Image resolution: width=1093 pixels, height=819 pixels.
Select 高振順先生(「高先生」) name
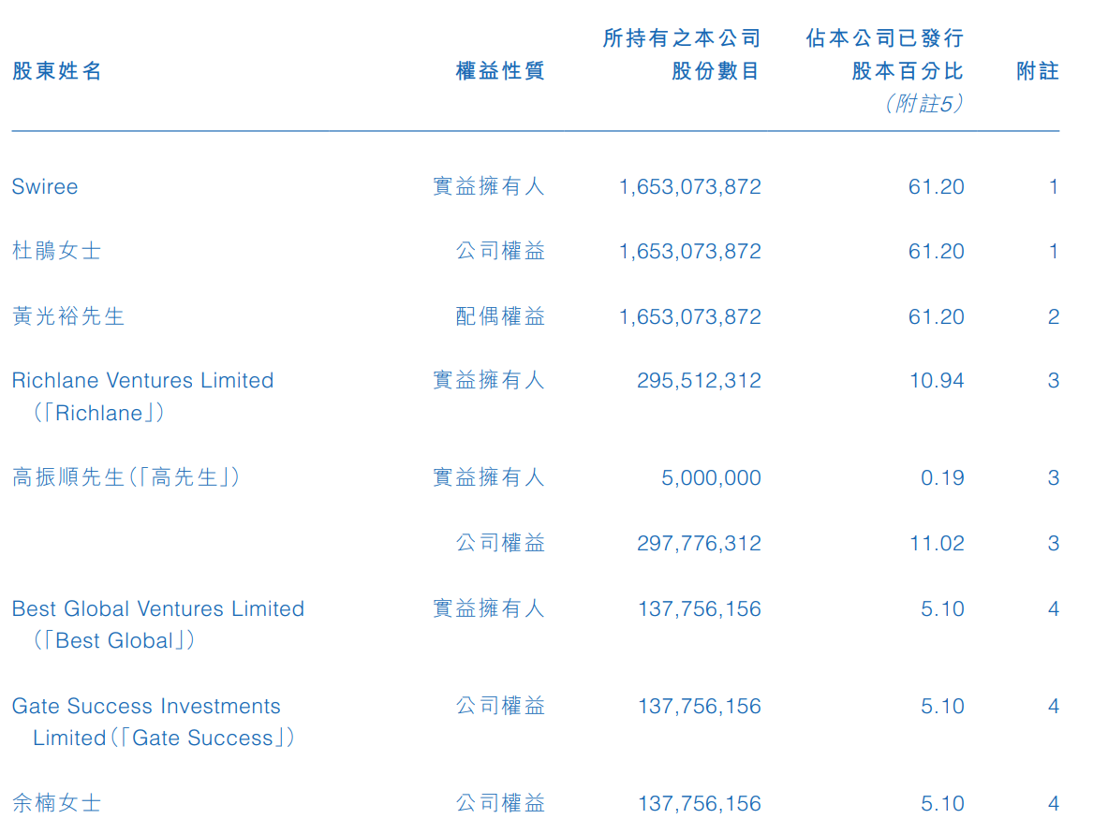click(126, 477)
